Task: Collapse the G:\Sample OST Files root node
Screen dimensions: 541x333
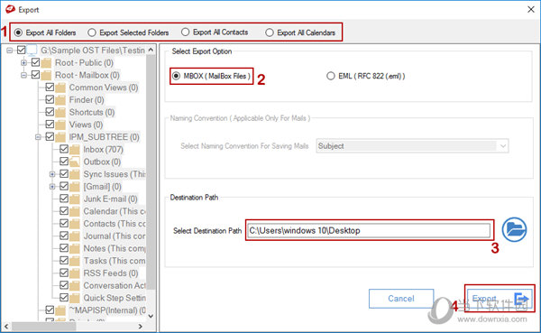Action: click(10, 51)
